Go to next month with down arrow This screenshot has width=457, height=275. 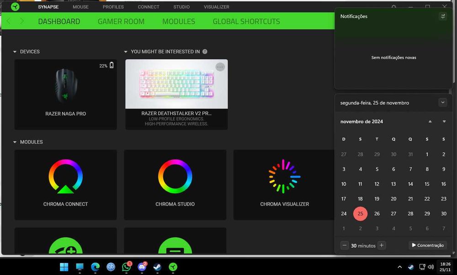444,122
